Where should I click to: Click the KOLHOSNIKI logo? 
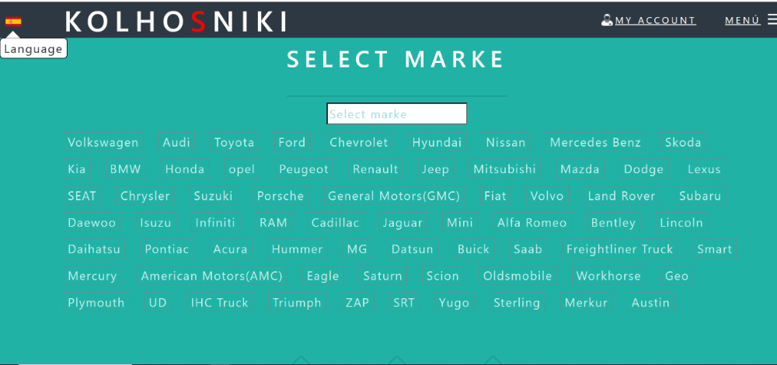[176, 22]
